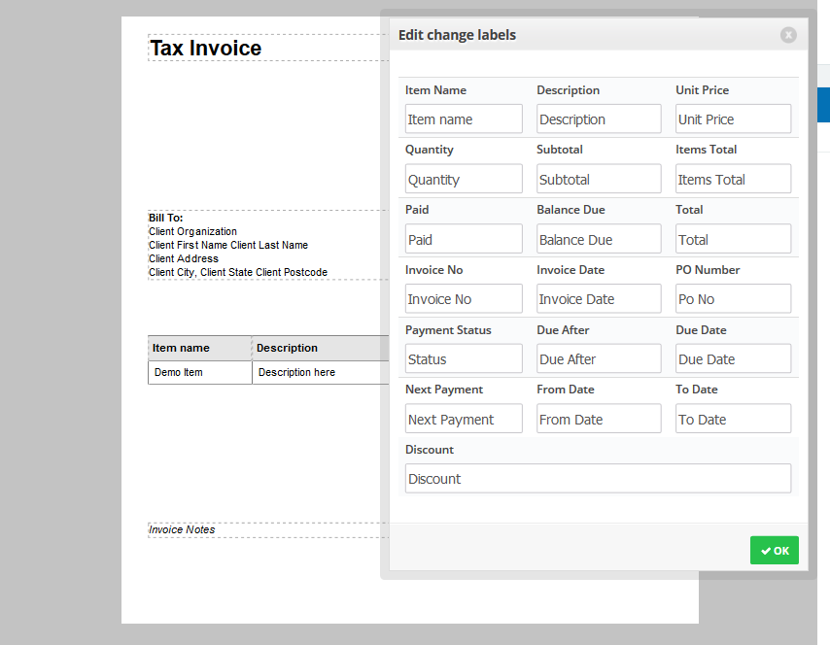The image size is (830, 645).
Task: Click the Item Name input field
Action: pyautogui.click(x=464, y=119)
